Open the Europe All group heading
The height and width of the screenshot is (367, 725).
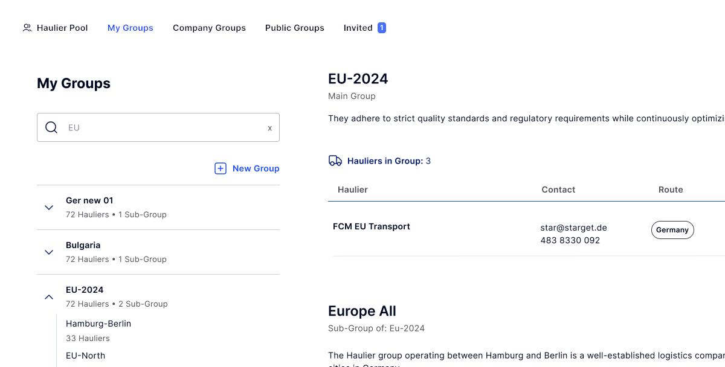[x=362, y=311]
